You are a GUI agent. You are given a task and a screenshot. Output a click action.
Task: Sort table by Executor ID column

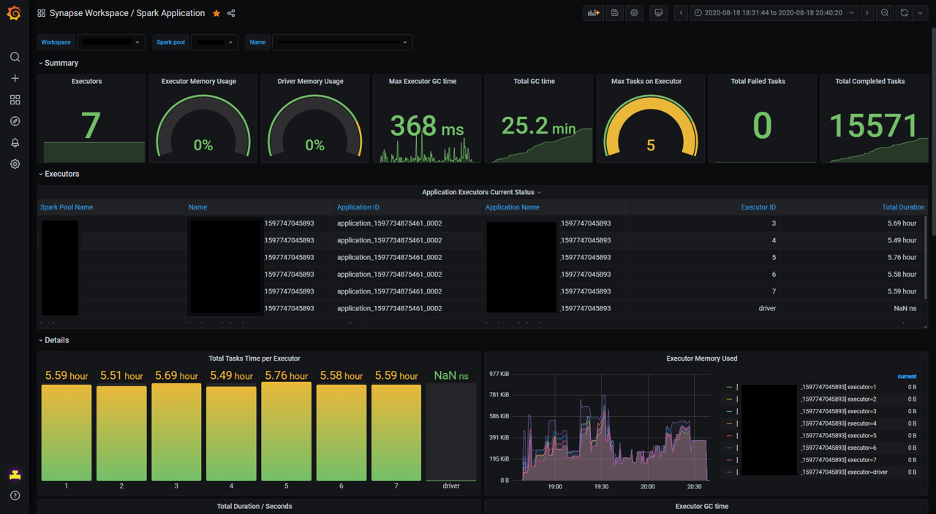(x=758, y=207)
